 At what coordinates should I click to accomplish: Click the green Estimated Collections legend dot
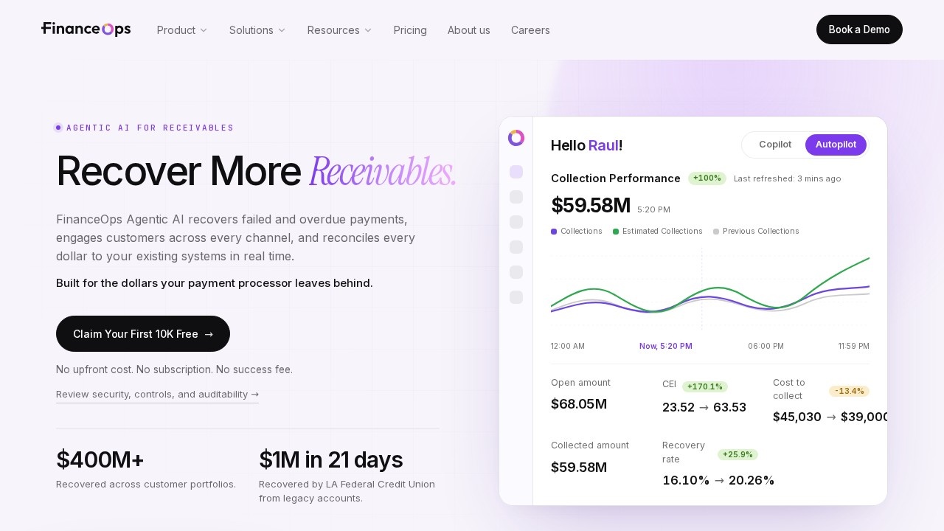coord(616,232)
